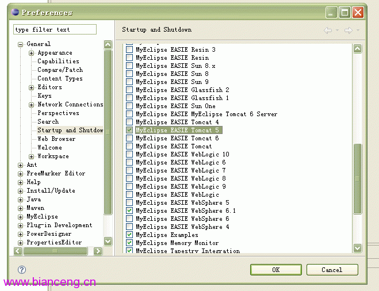Check MyEclipse EASIE Tomcat 6
This screenshot has height=291, width=379.
tap(129, 138)
